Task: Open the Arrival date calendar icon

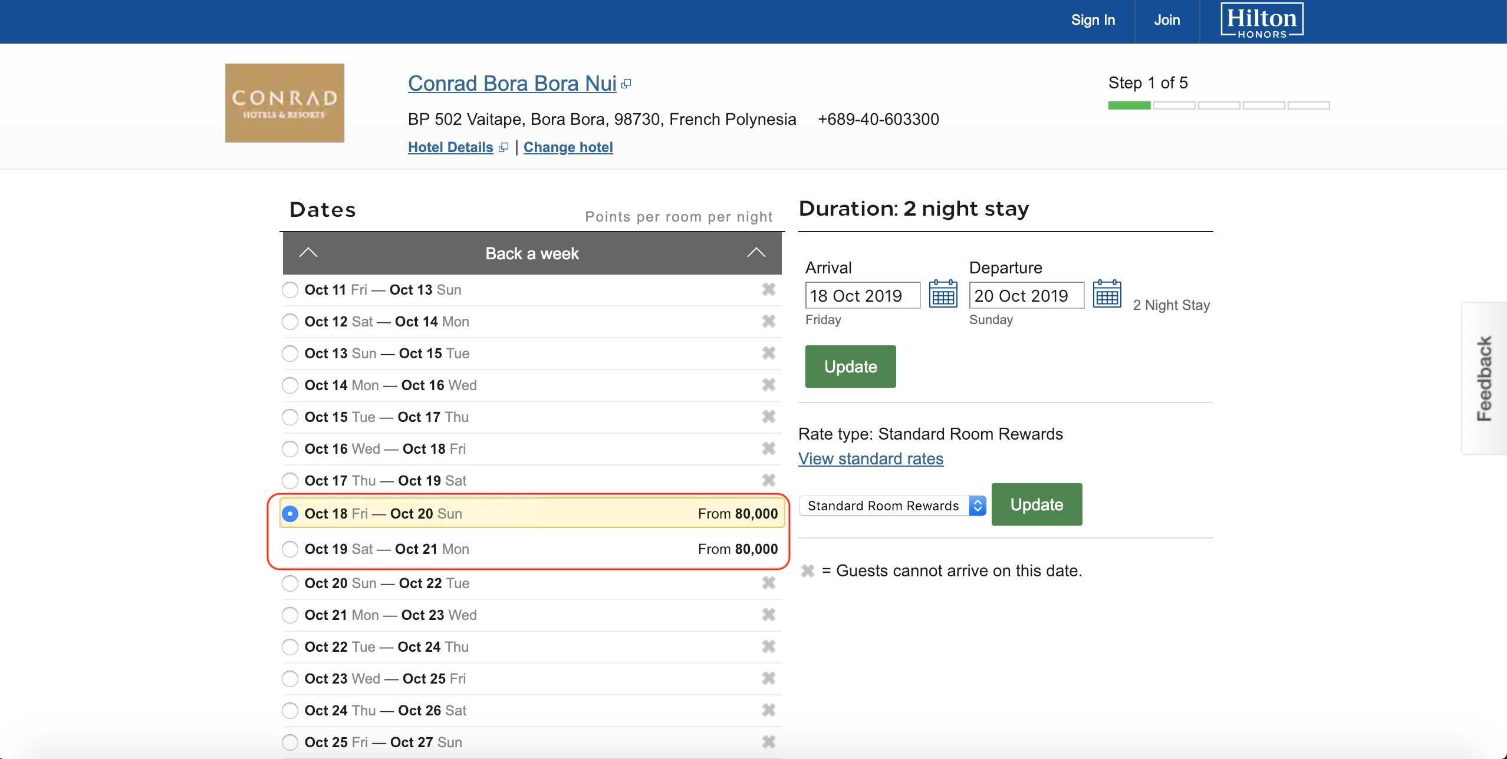Action: pyautogui.click(x=943, y=293)
